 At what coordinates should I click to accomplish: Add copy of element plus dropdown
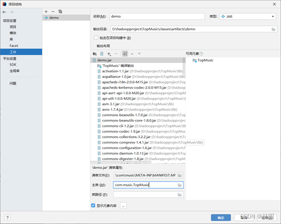109,54
